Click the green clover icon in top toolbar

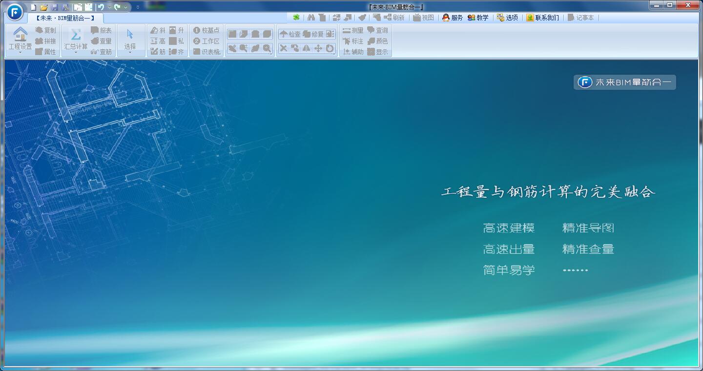click(x=296, y=18)
